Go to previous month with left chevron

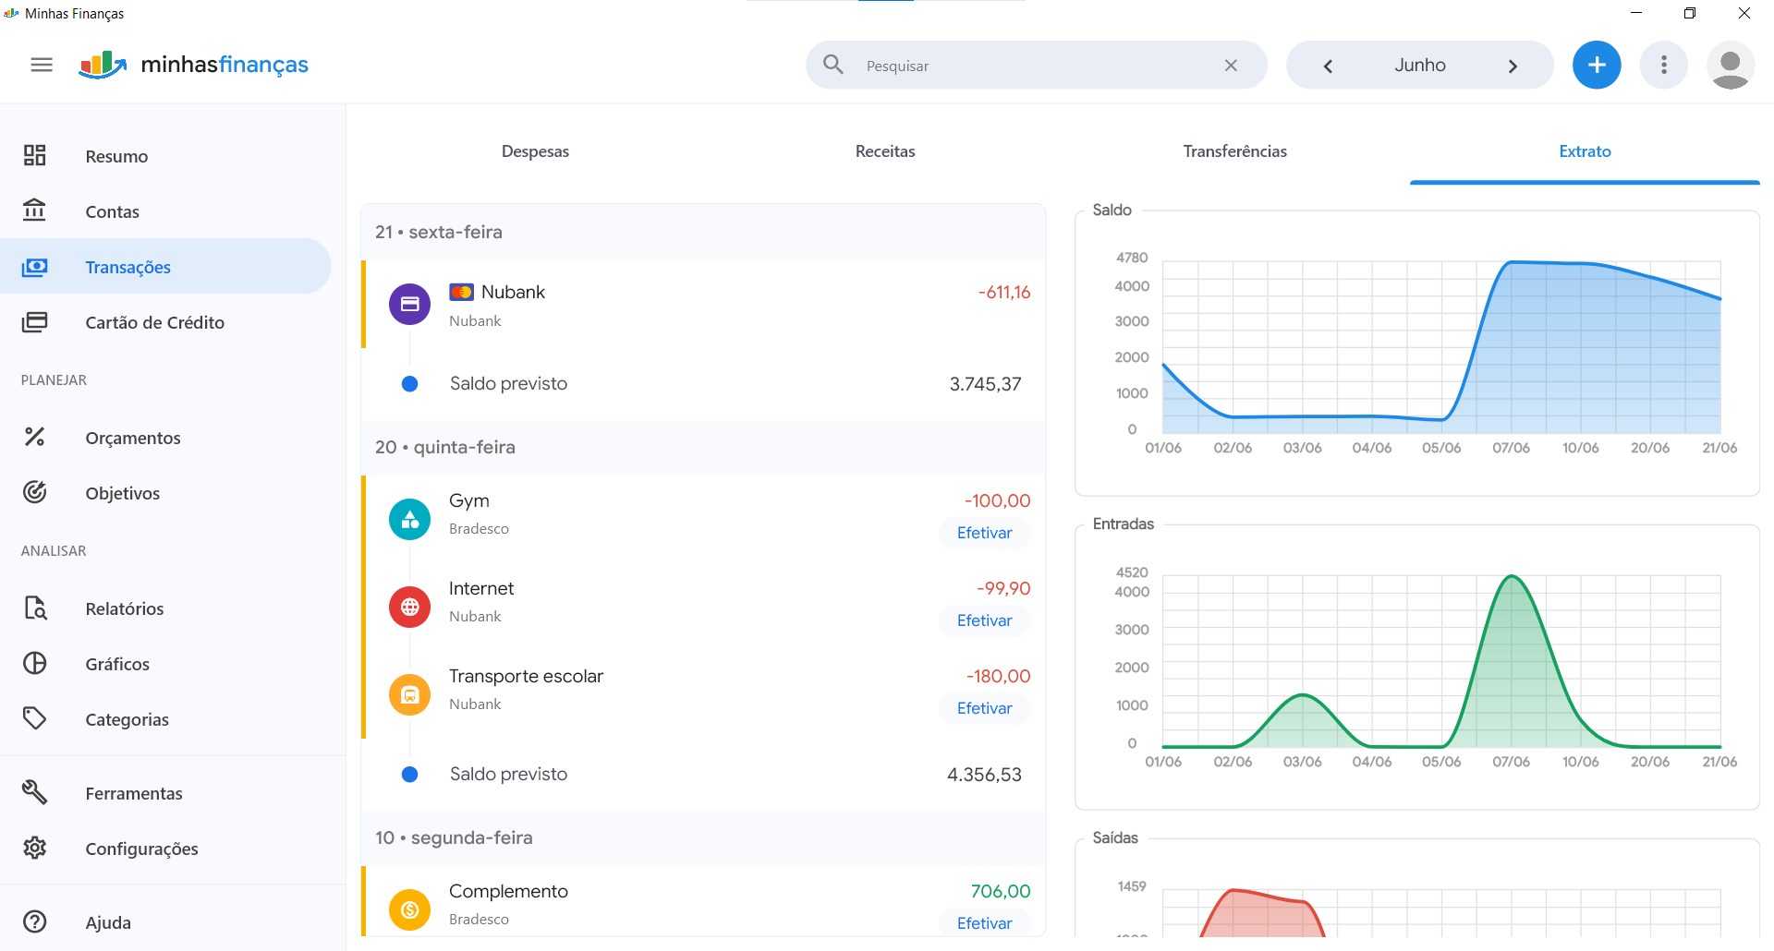(1328, 66)
